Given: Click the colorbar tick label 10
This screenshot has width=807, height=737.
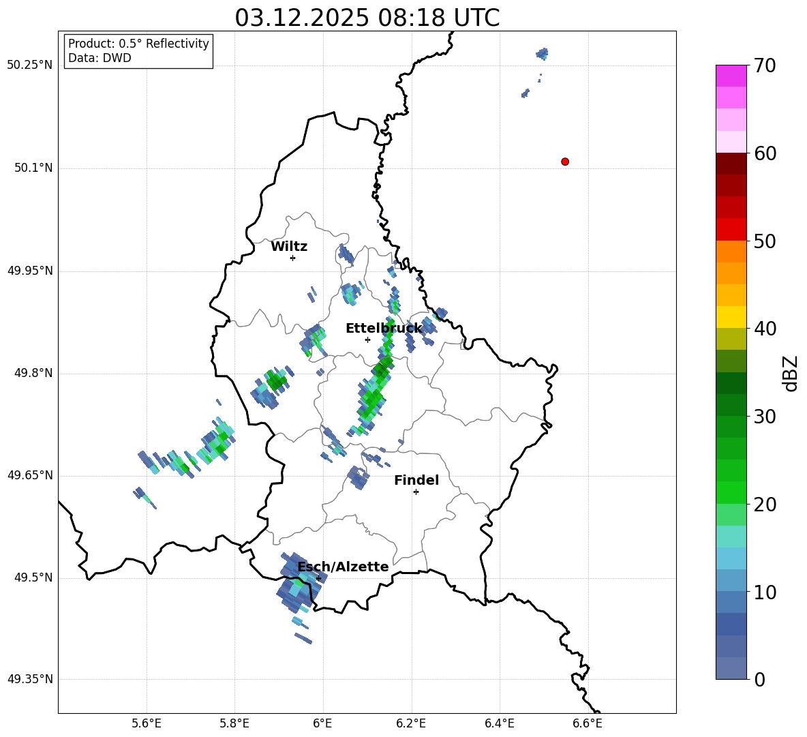Looking at the screenshot, I should pos(765,592).
